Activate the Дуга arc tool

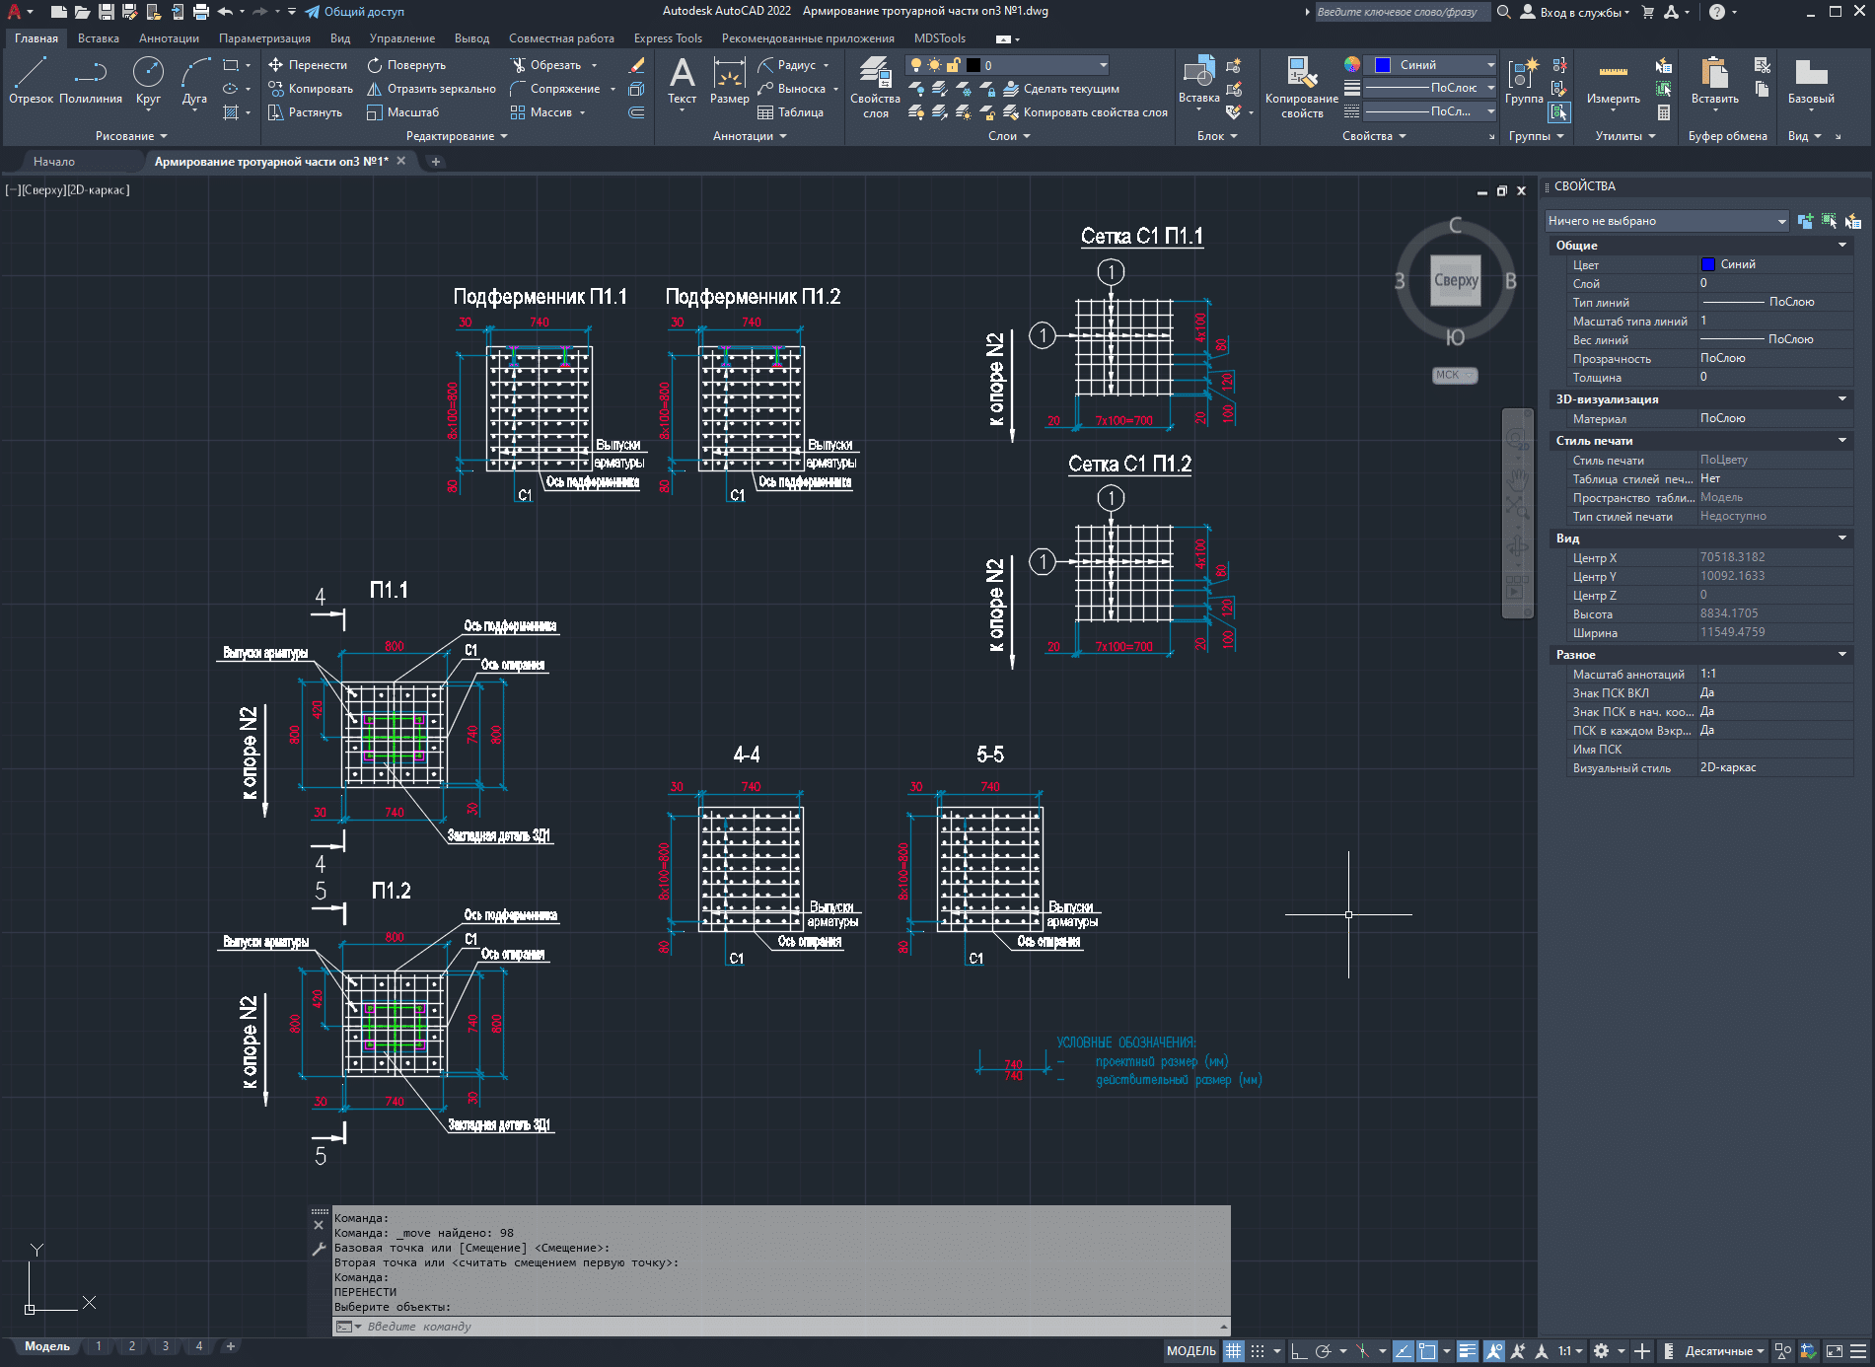(x=194, y=81)
